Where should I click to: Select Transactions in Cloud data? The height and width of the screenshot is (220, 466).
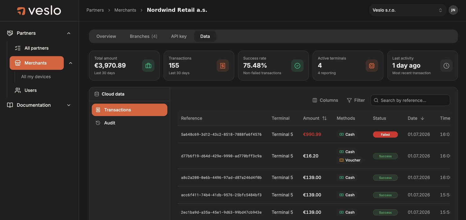(130, 110)
